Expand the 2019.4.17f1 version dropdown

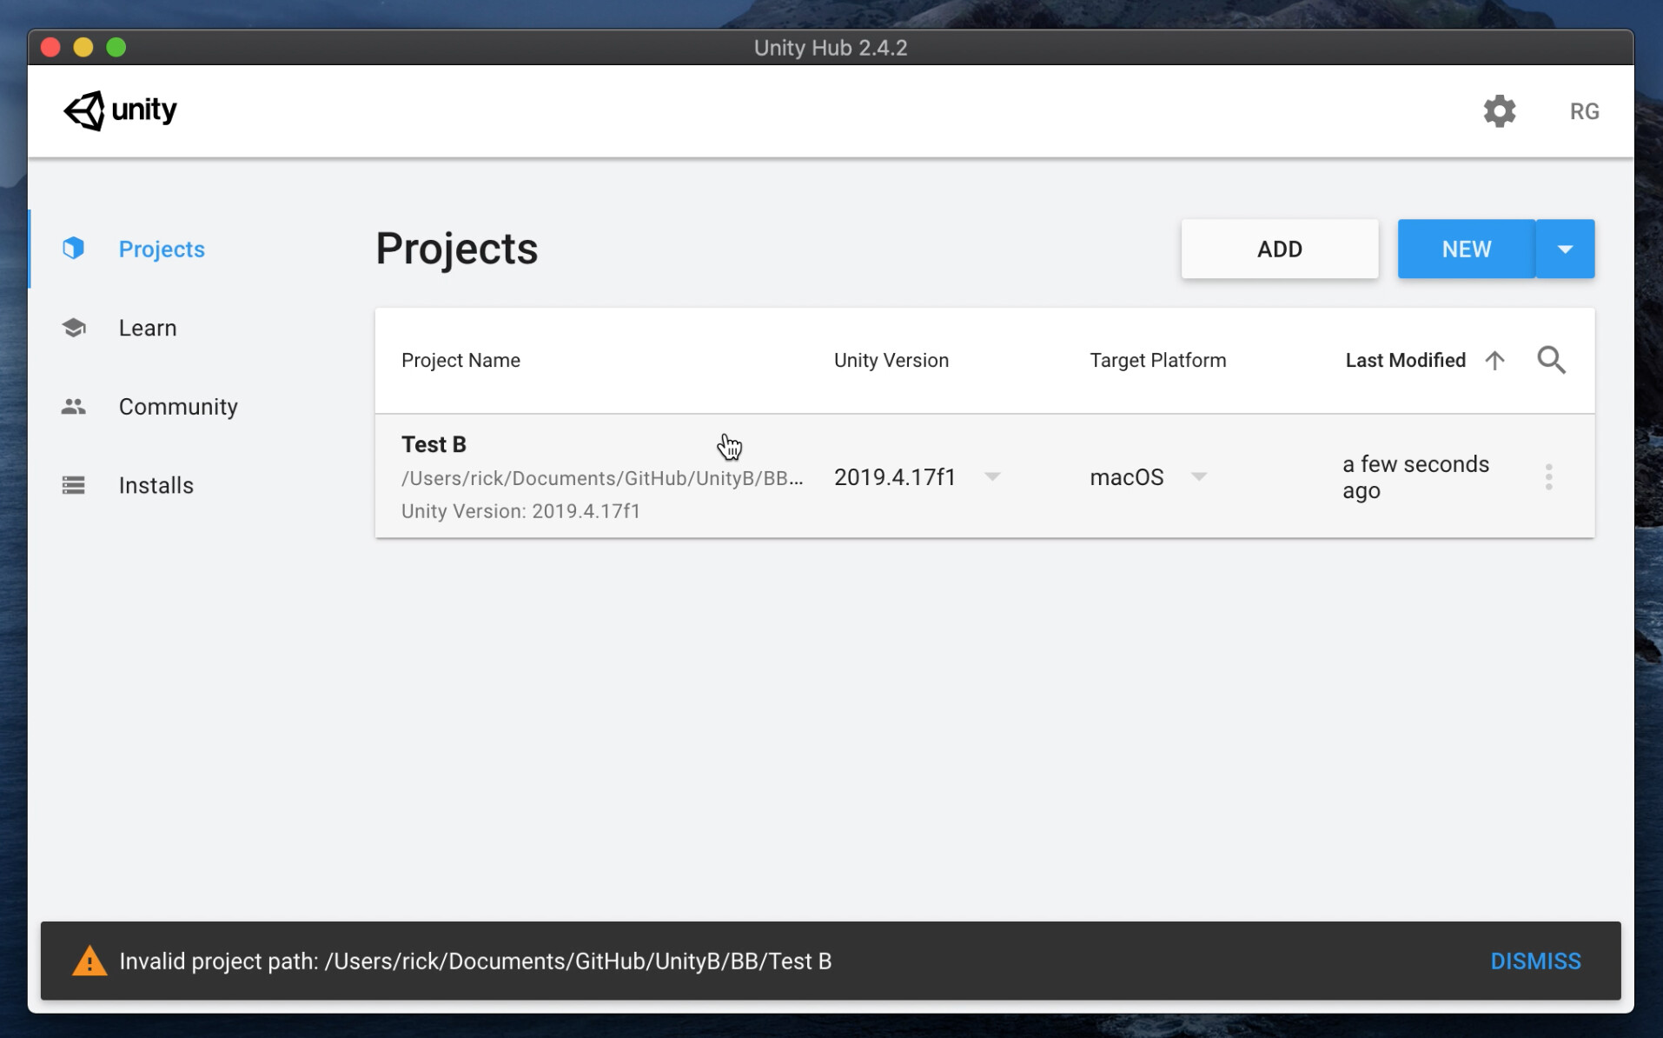coord(992,476)
